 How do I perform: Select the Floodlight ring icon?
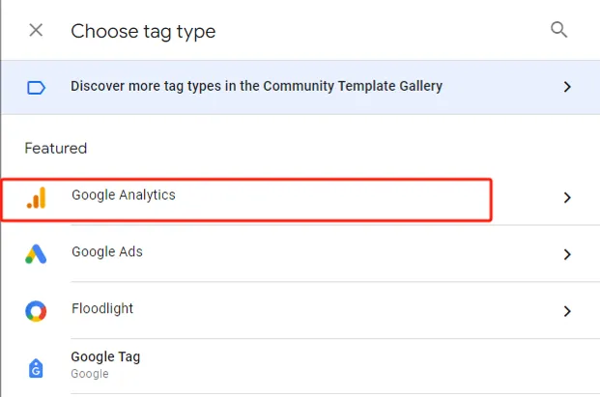36,311
